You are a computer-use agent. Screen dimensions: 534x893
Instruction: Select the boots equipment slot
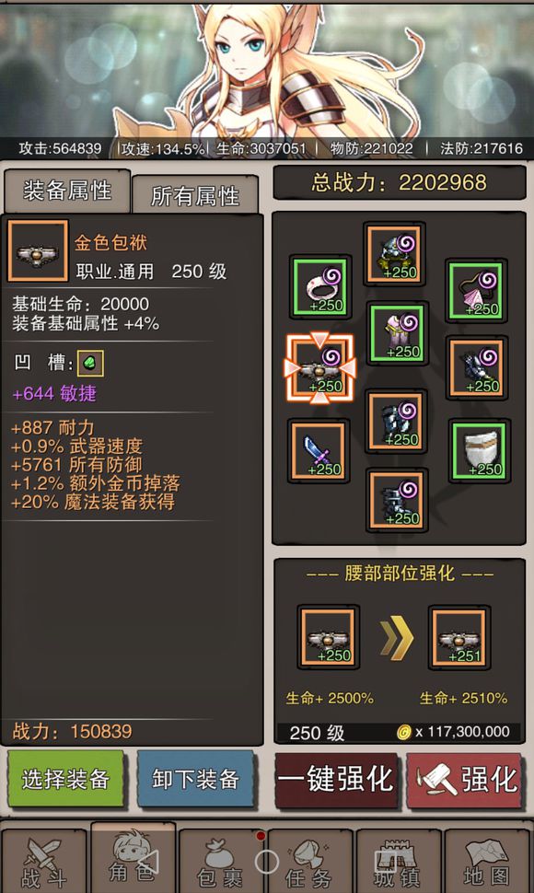click(x=396, y=500)
